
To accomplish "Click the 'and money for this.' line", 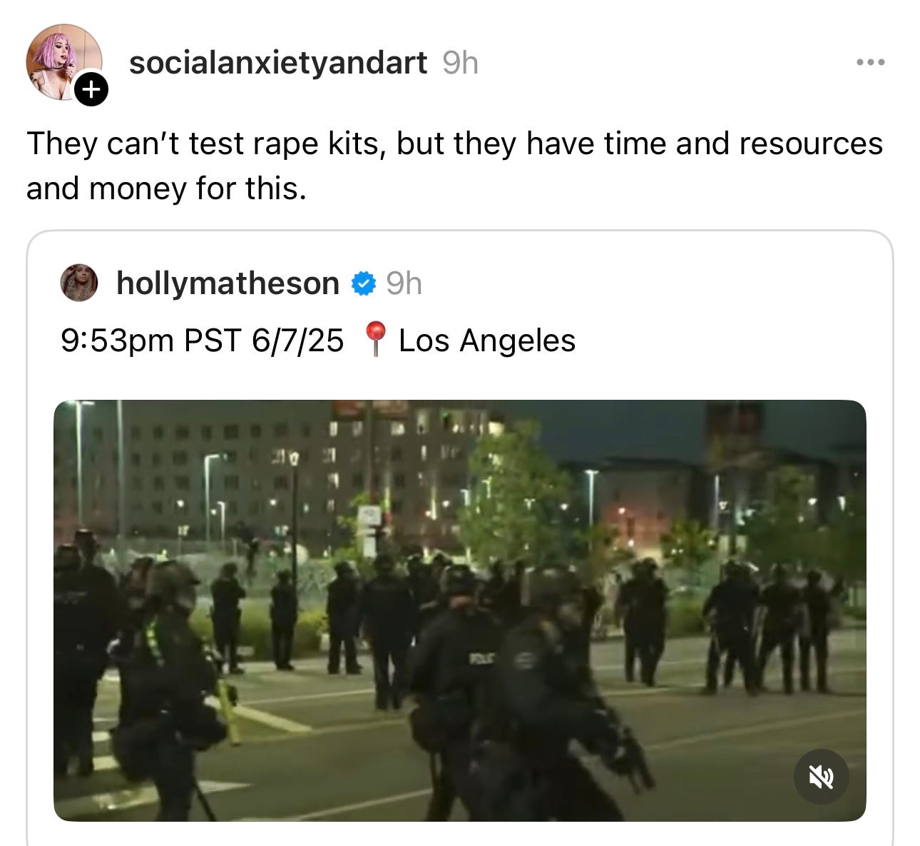I will [166, 188].
